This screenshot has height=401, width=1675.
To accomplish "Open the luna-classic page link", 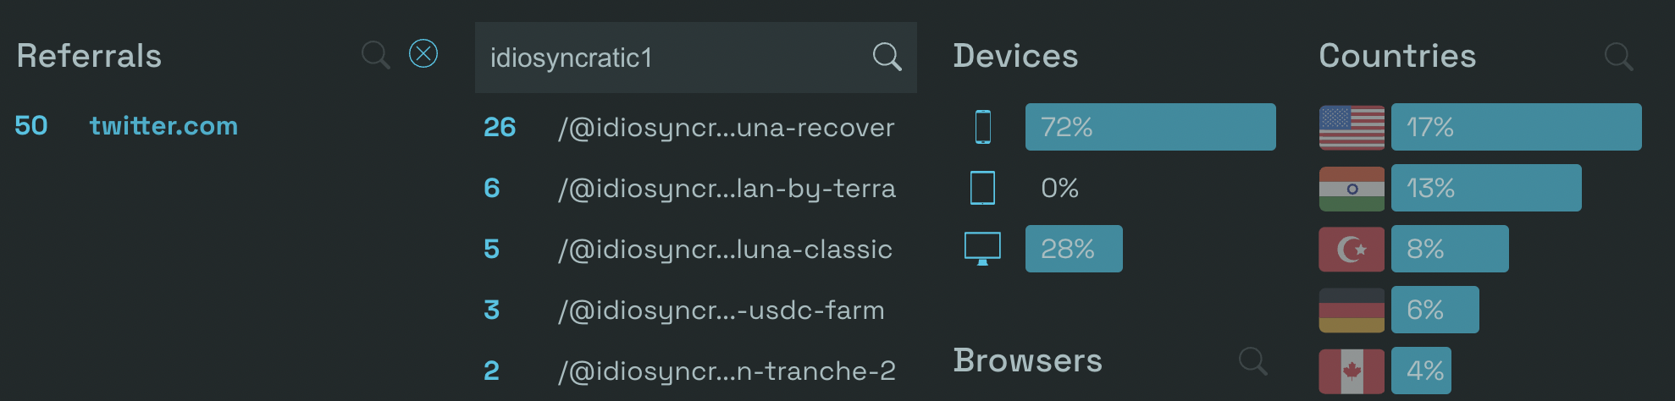I will pyautogui.click(x=725, y=250).
